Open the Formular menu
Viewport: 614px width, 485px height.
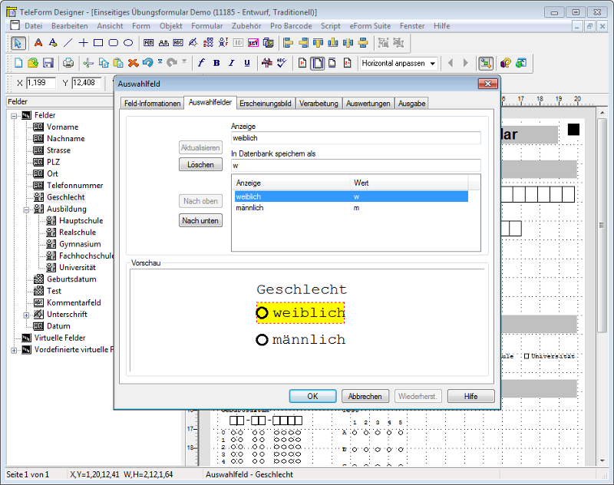[x=206, y=25]
